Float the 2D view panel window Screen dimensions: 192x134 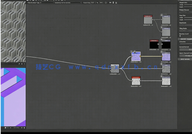pos(22,64)
